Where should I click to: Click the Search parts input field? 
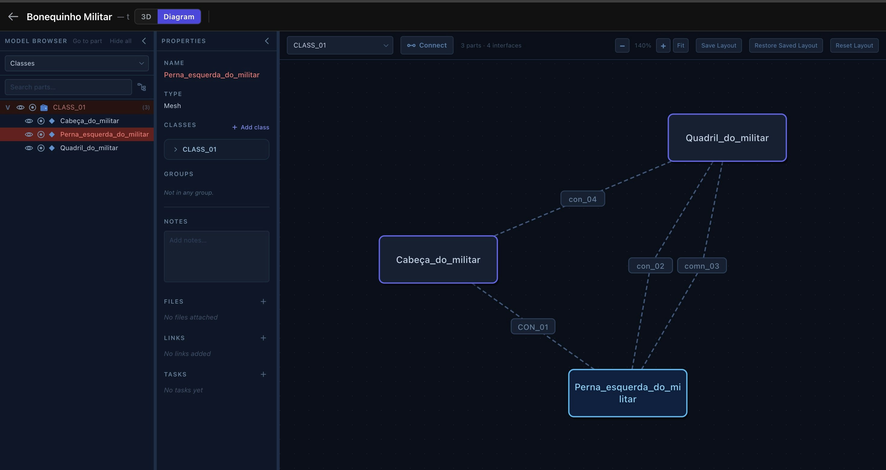coord(68,87)
